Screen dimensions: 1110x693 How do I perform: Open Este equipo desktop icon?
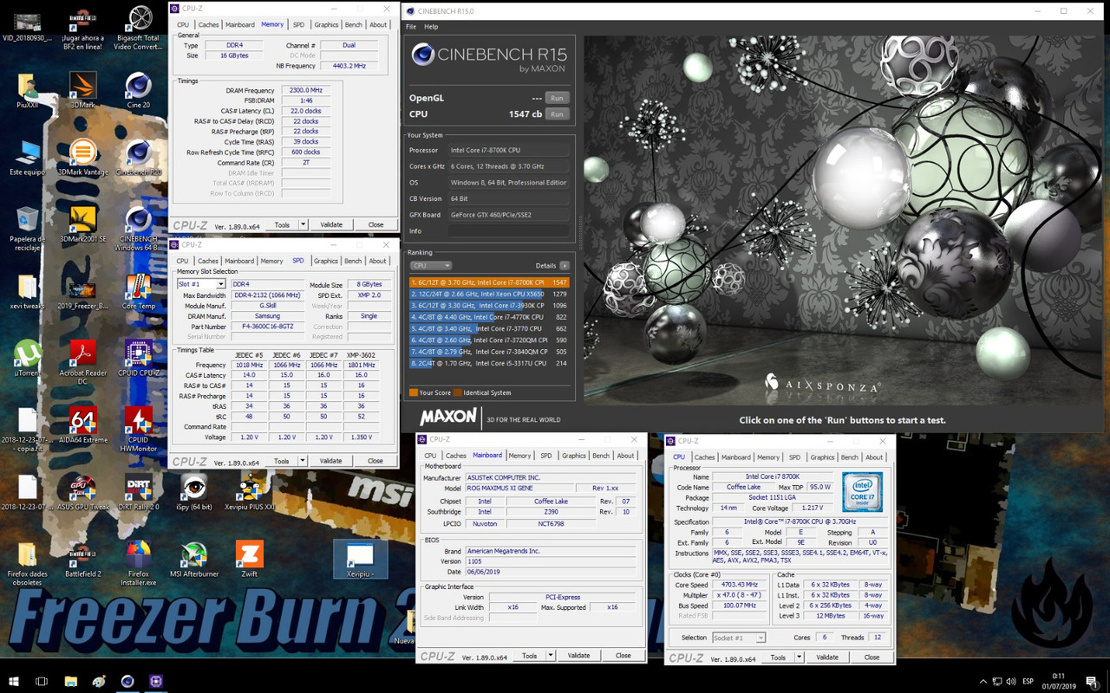point(27,157)
